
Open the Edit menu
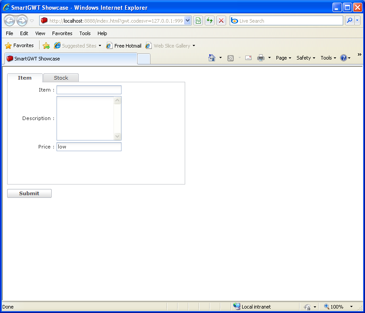tap(24, 33)
